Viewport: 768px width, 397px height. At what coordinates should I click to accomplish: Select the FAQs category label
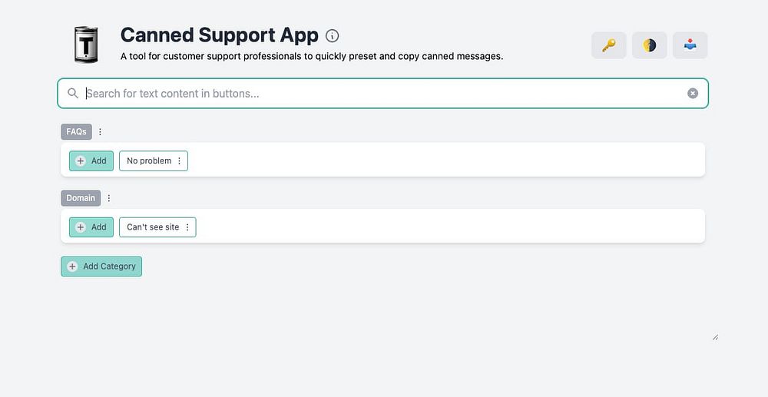click(76, 132)
